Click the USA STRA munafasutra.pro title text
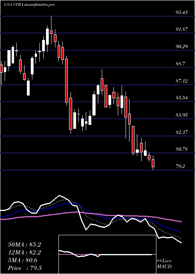Image resolution: width=195 pixels, height=274 pixels. click(x=29, y=5)
